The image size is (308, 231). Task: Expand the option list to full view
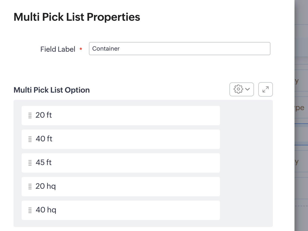pos(266,89)
